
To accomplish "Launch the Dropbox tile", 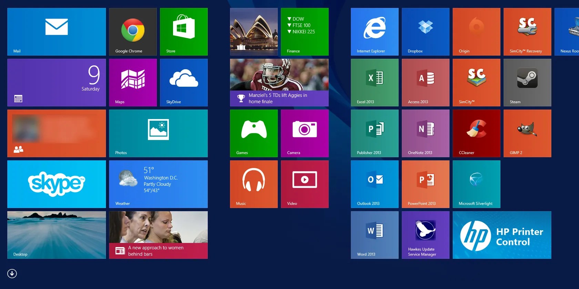I will tap(426, 32).
